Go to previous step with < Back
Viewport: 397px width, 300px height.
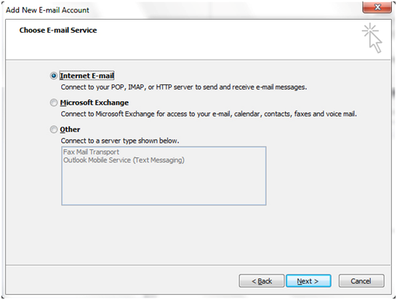262,281
